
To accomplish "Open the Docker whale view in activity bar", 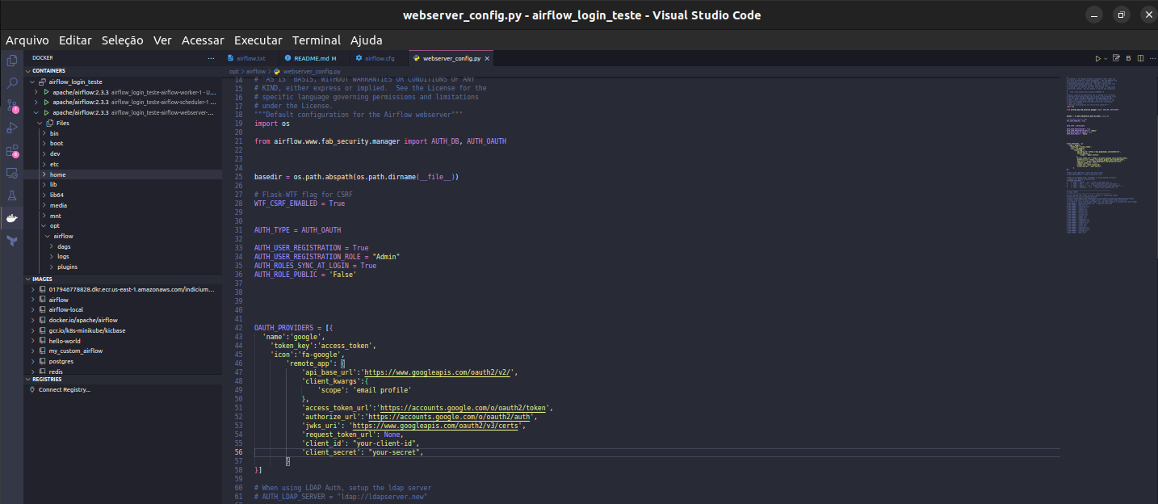I will (11, 217).
